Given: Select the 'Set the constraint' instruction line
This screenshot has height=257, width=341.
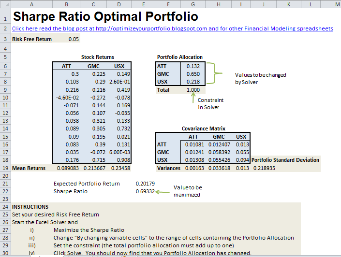Looking at the screenshot, I should pos(144,245).
